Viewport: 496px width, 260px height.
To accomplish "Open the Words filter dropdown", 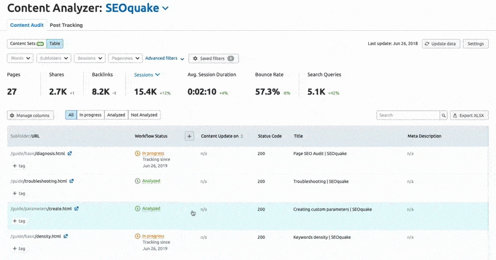I will [x=20, y=58].
